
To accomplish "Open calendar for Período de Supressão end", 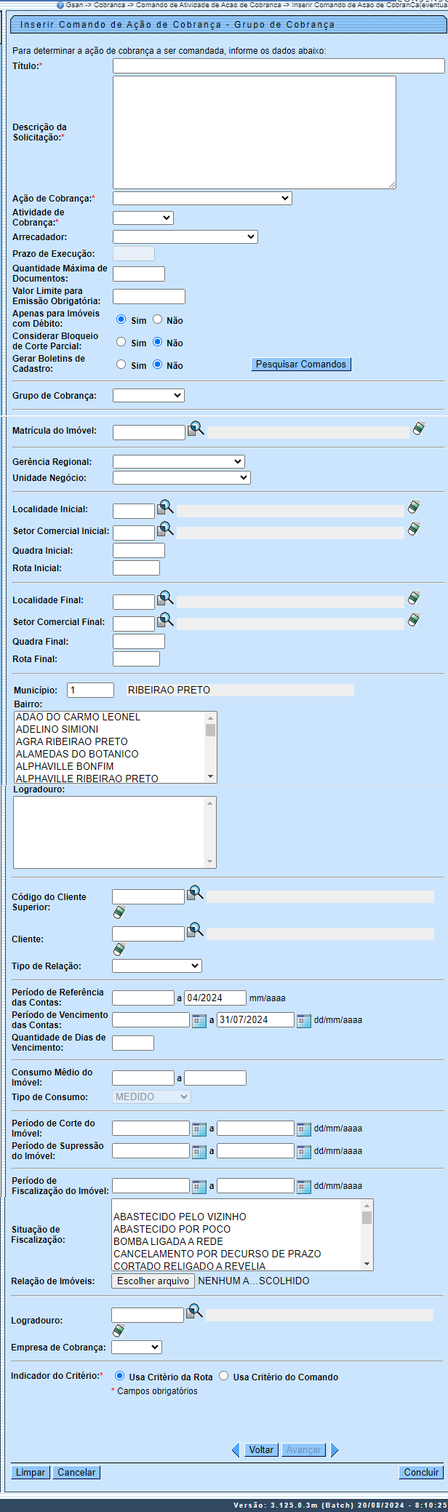I will point(304,1152).
